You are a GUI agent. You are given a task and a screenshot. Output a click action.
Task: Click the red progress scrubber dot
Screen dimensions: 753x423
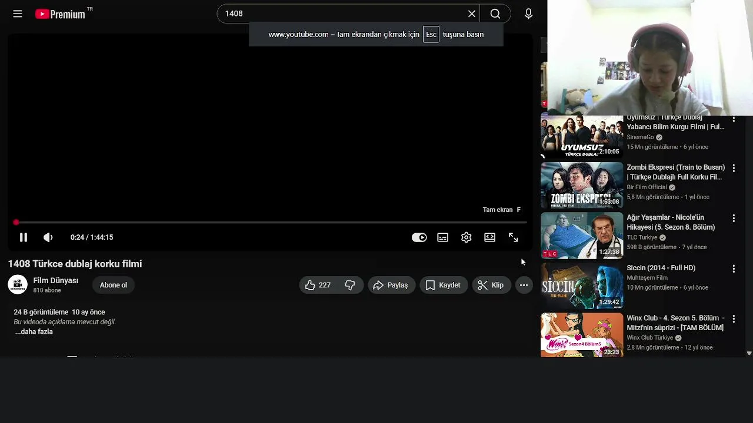[x=16, y=223]
